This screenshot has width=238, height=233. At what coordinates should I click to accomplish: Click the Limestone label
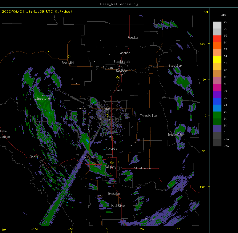pos(42,99)
